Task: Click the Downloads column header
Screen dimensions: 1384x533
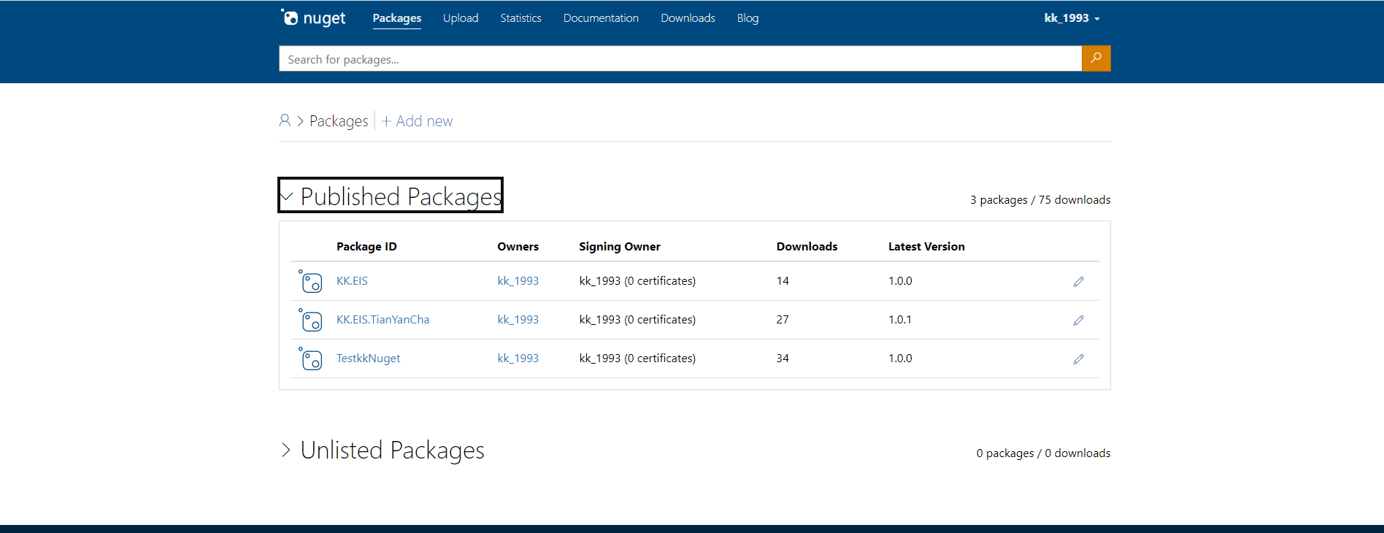Action: point(807,247)
